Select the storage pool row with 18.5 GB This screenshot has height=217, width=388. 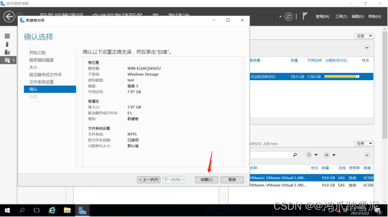312,76
